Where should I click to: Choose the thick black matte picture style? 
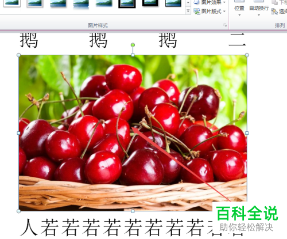pos(150,3)
